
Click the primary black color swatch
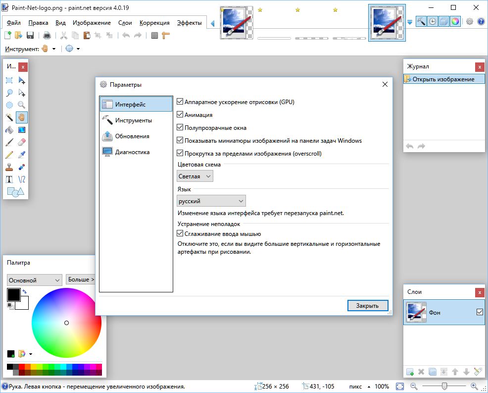pyautogui.click(x=14, y=294)
